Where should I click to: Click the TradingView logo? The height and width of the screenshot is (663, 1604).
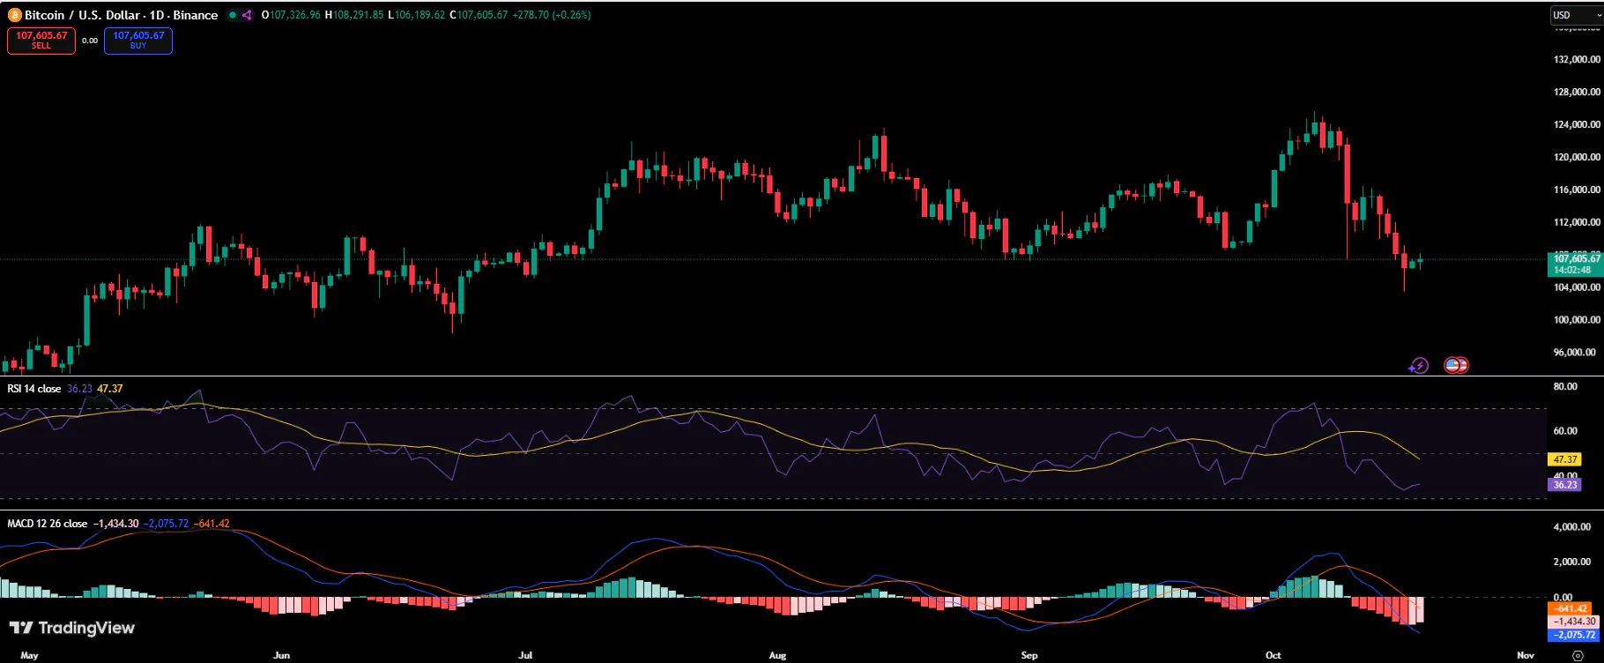[x=72, y=628]
